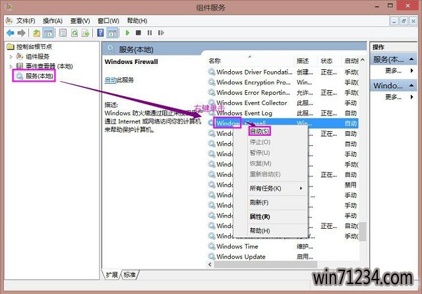Open the 文件(F) menu
This screenshot has height=294, width=422.
[x=26, y=20]
